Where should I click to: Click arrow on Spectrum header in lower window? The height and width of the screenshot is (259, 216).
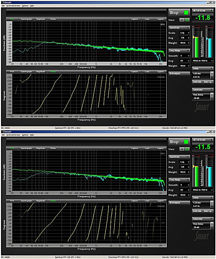click(x=188, y=157)
